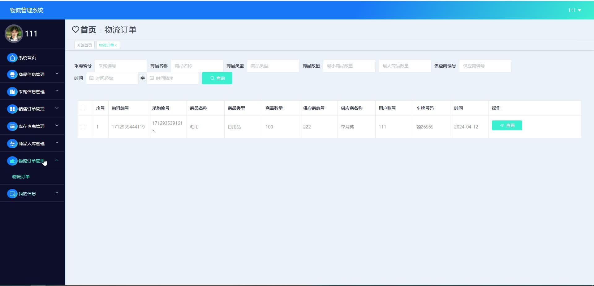Tick the checkbox for row 1
This screenshot has width=594, height=286.
[x=83, y=127]
